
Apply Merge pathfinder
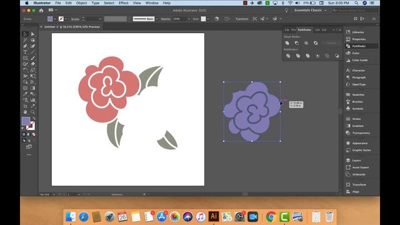pyautogui.click(x=307, y=56)
